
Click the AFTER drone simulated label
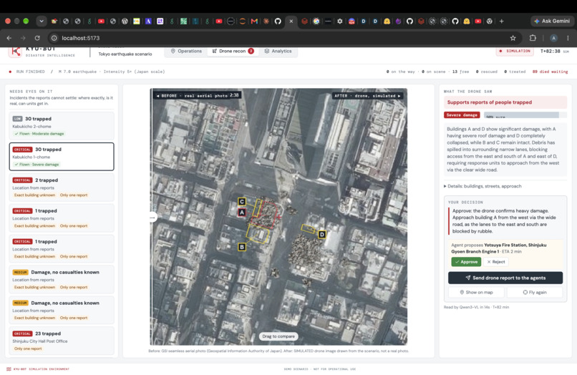click(x=367, y=96)
